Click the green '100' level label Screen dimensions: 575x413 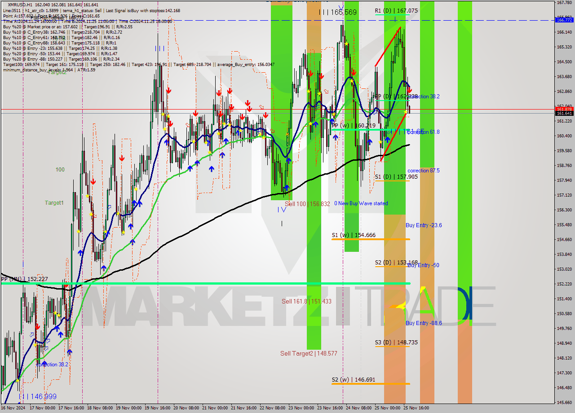60,170
